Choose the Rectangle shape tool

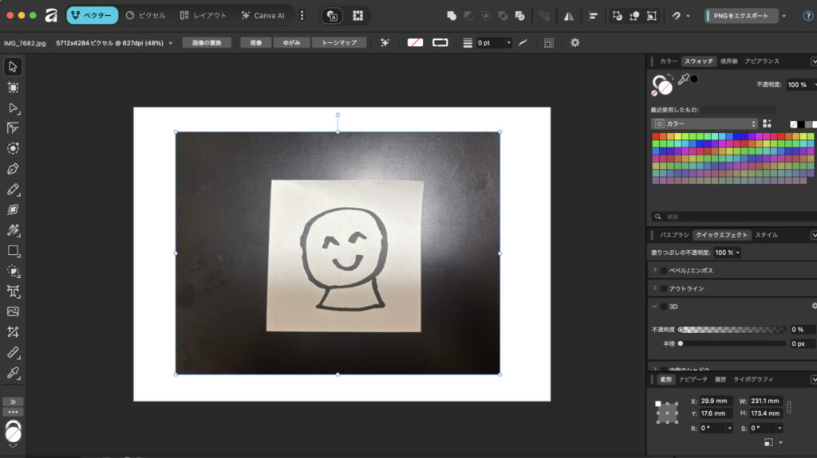13,251
